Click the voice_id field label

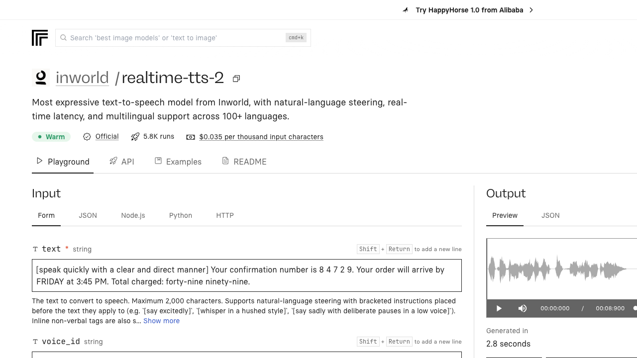coord(61,342)
